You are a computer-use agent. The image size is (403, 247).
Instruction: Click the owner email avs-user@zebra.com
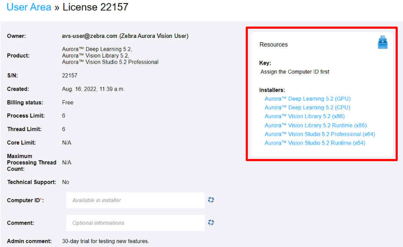click(x=89, y=36)
